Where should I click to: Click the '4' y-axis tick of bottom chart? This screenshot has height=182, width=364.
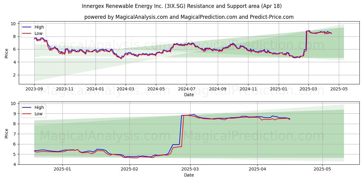click(14, 164)
